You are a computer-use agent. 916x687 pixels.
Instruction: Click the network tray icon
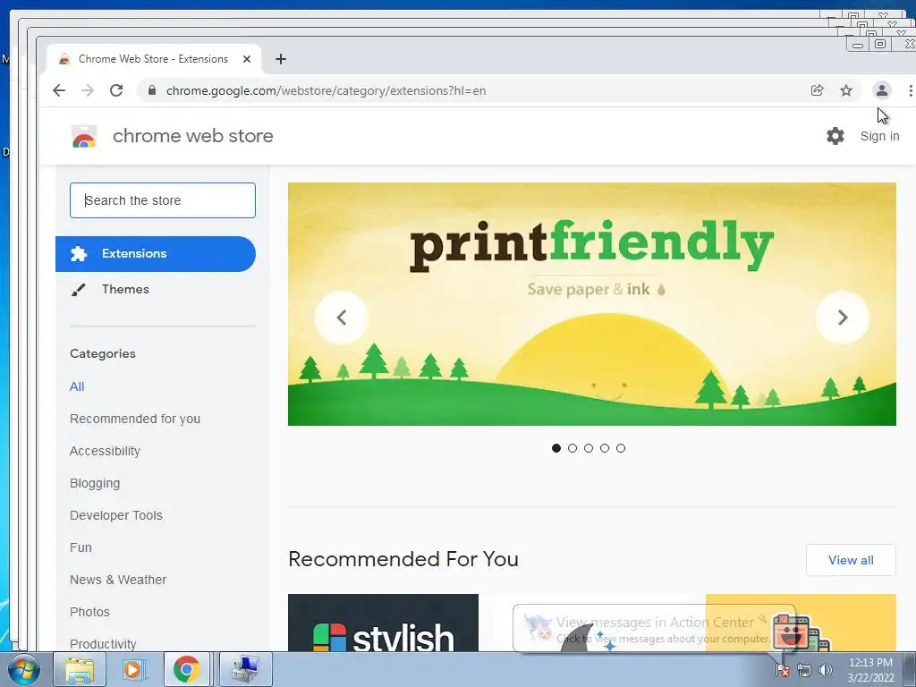click(x=804, y=670)
